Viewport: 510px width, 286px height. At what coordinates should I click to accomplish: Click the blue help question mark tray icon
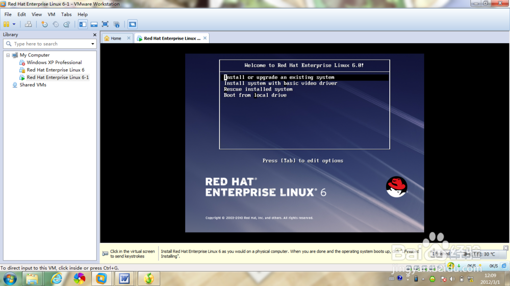click(400, 278)
